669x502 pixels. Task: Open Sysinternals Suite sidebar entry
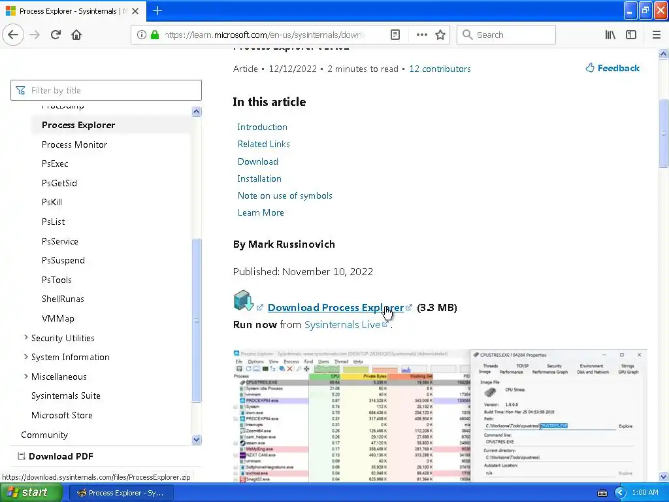[66, 395]
